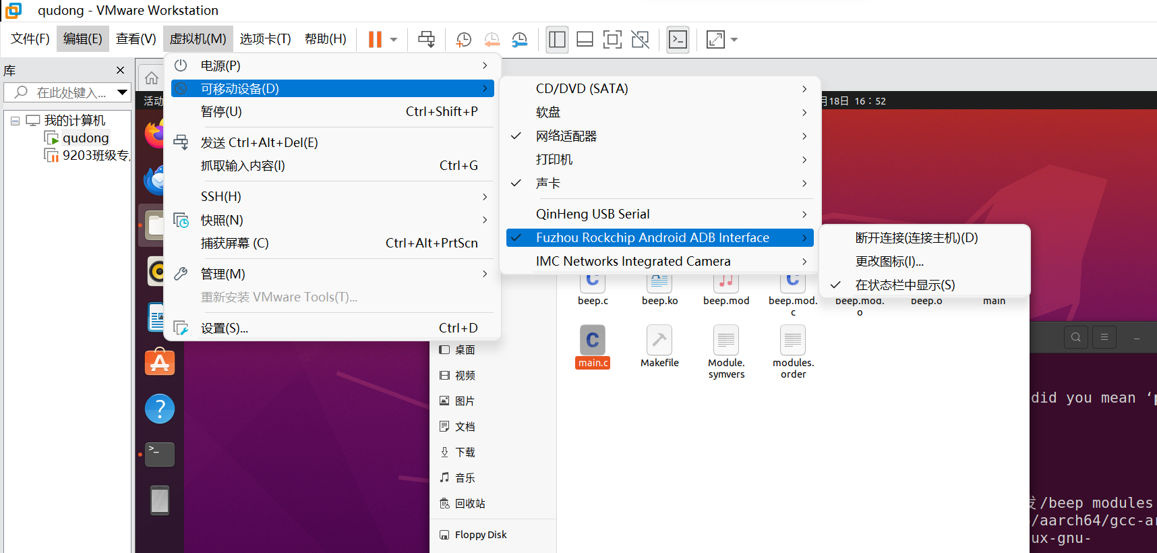Collapse the 我的计算机 tree node
Screen dimensions: 1157x553
click(15, 121)
